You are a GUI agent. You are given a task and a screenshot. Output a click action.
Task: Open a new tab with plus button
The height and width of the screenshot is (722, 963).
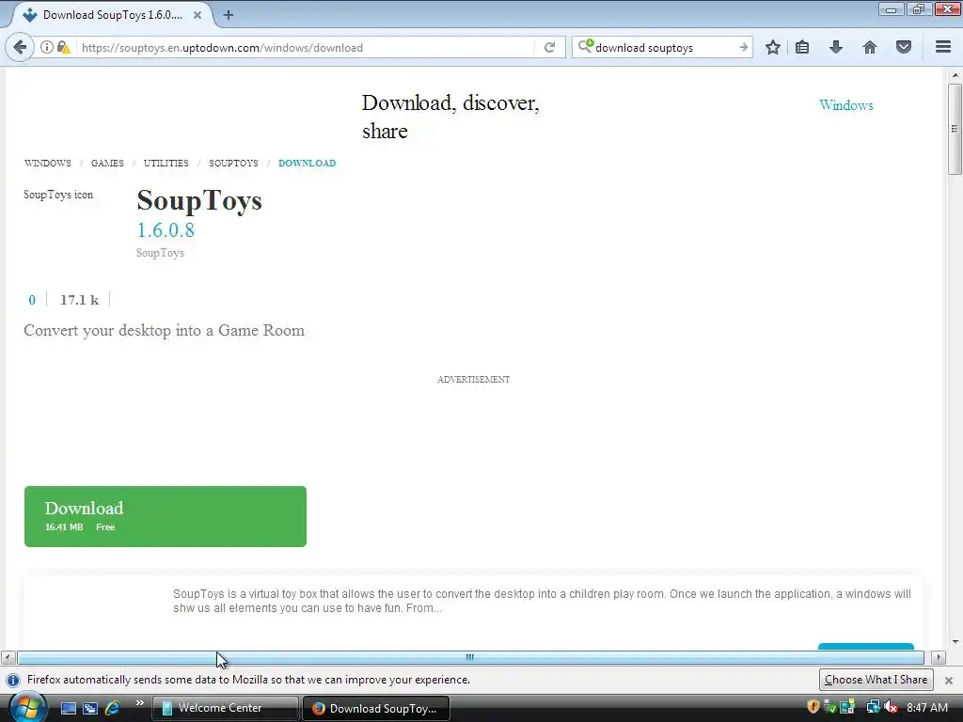(229, 15)
